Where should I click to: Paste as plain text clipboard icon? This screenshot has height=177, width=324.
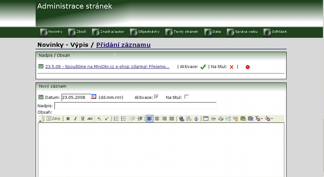(x=243, y=119)
